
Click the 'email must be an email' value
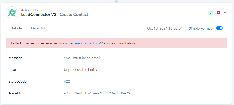(82, 58)
